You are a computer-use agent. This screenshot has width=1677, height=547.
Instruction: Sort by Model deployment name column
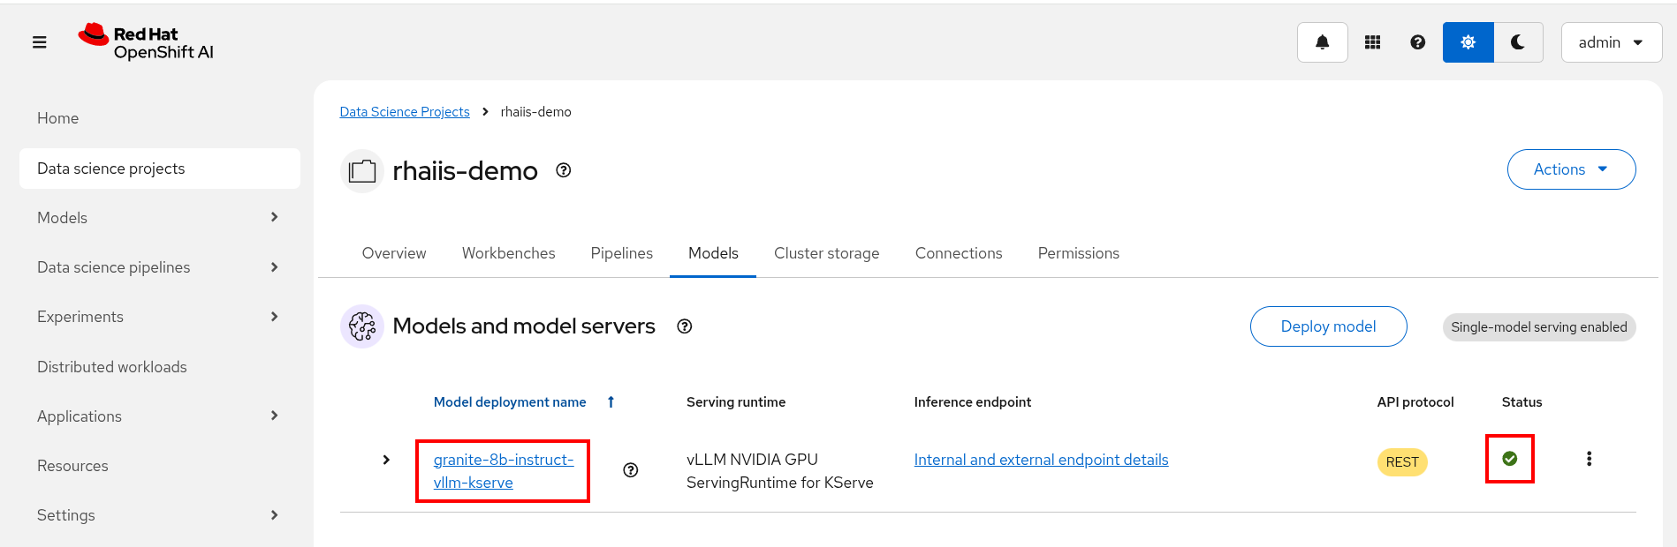tap(510, 402)
